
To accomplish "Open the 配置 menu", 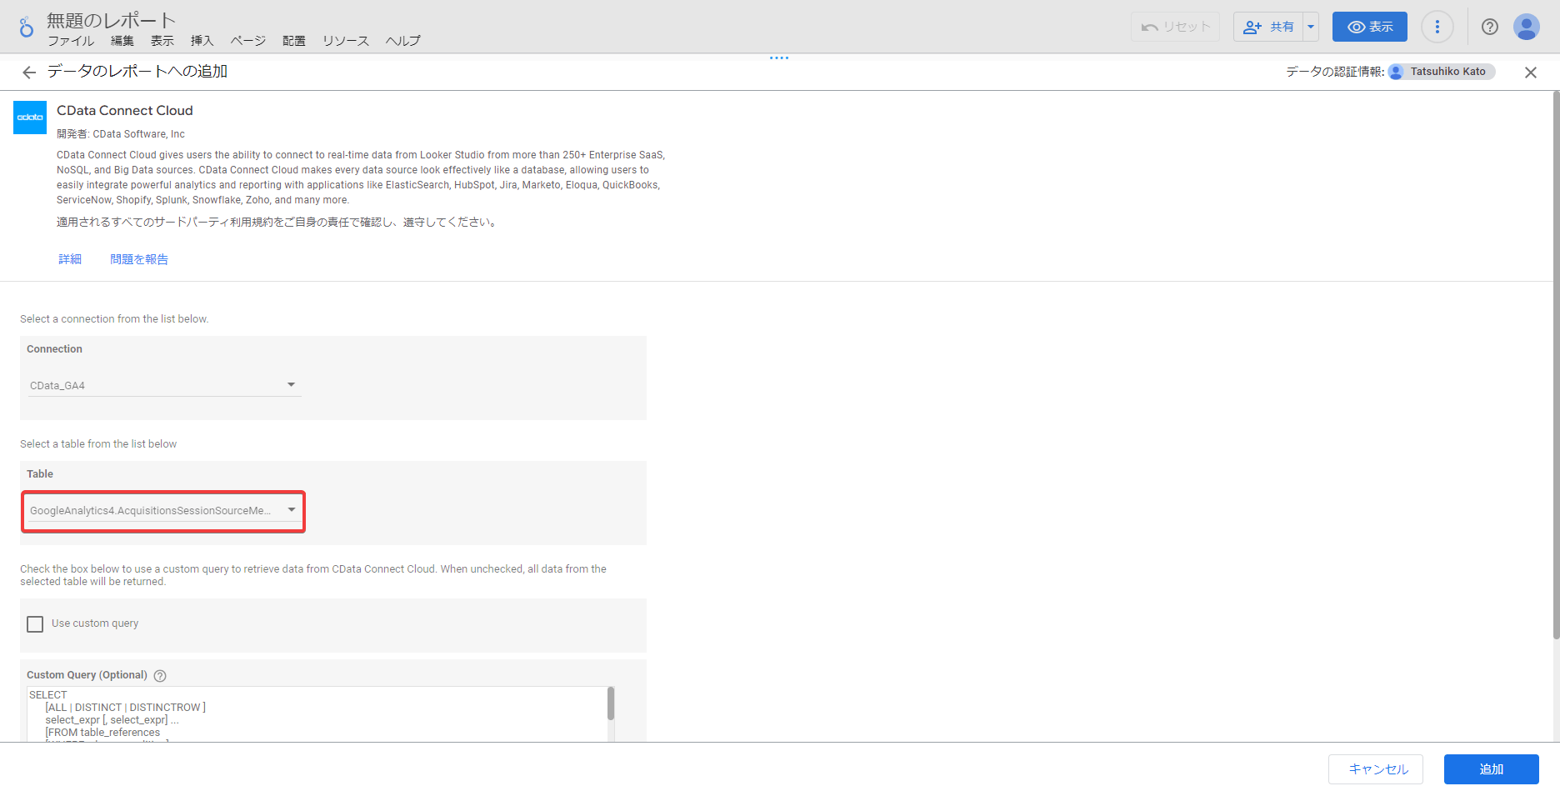I will click(x=294, y=41).
